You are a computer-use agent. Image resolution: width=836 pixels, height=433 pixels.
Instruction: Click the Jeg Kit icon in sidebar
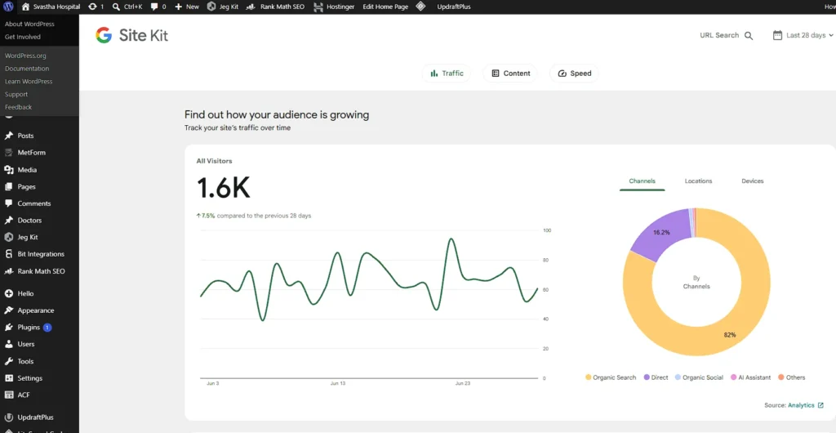pos(8,237)
